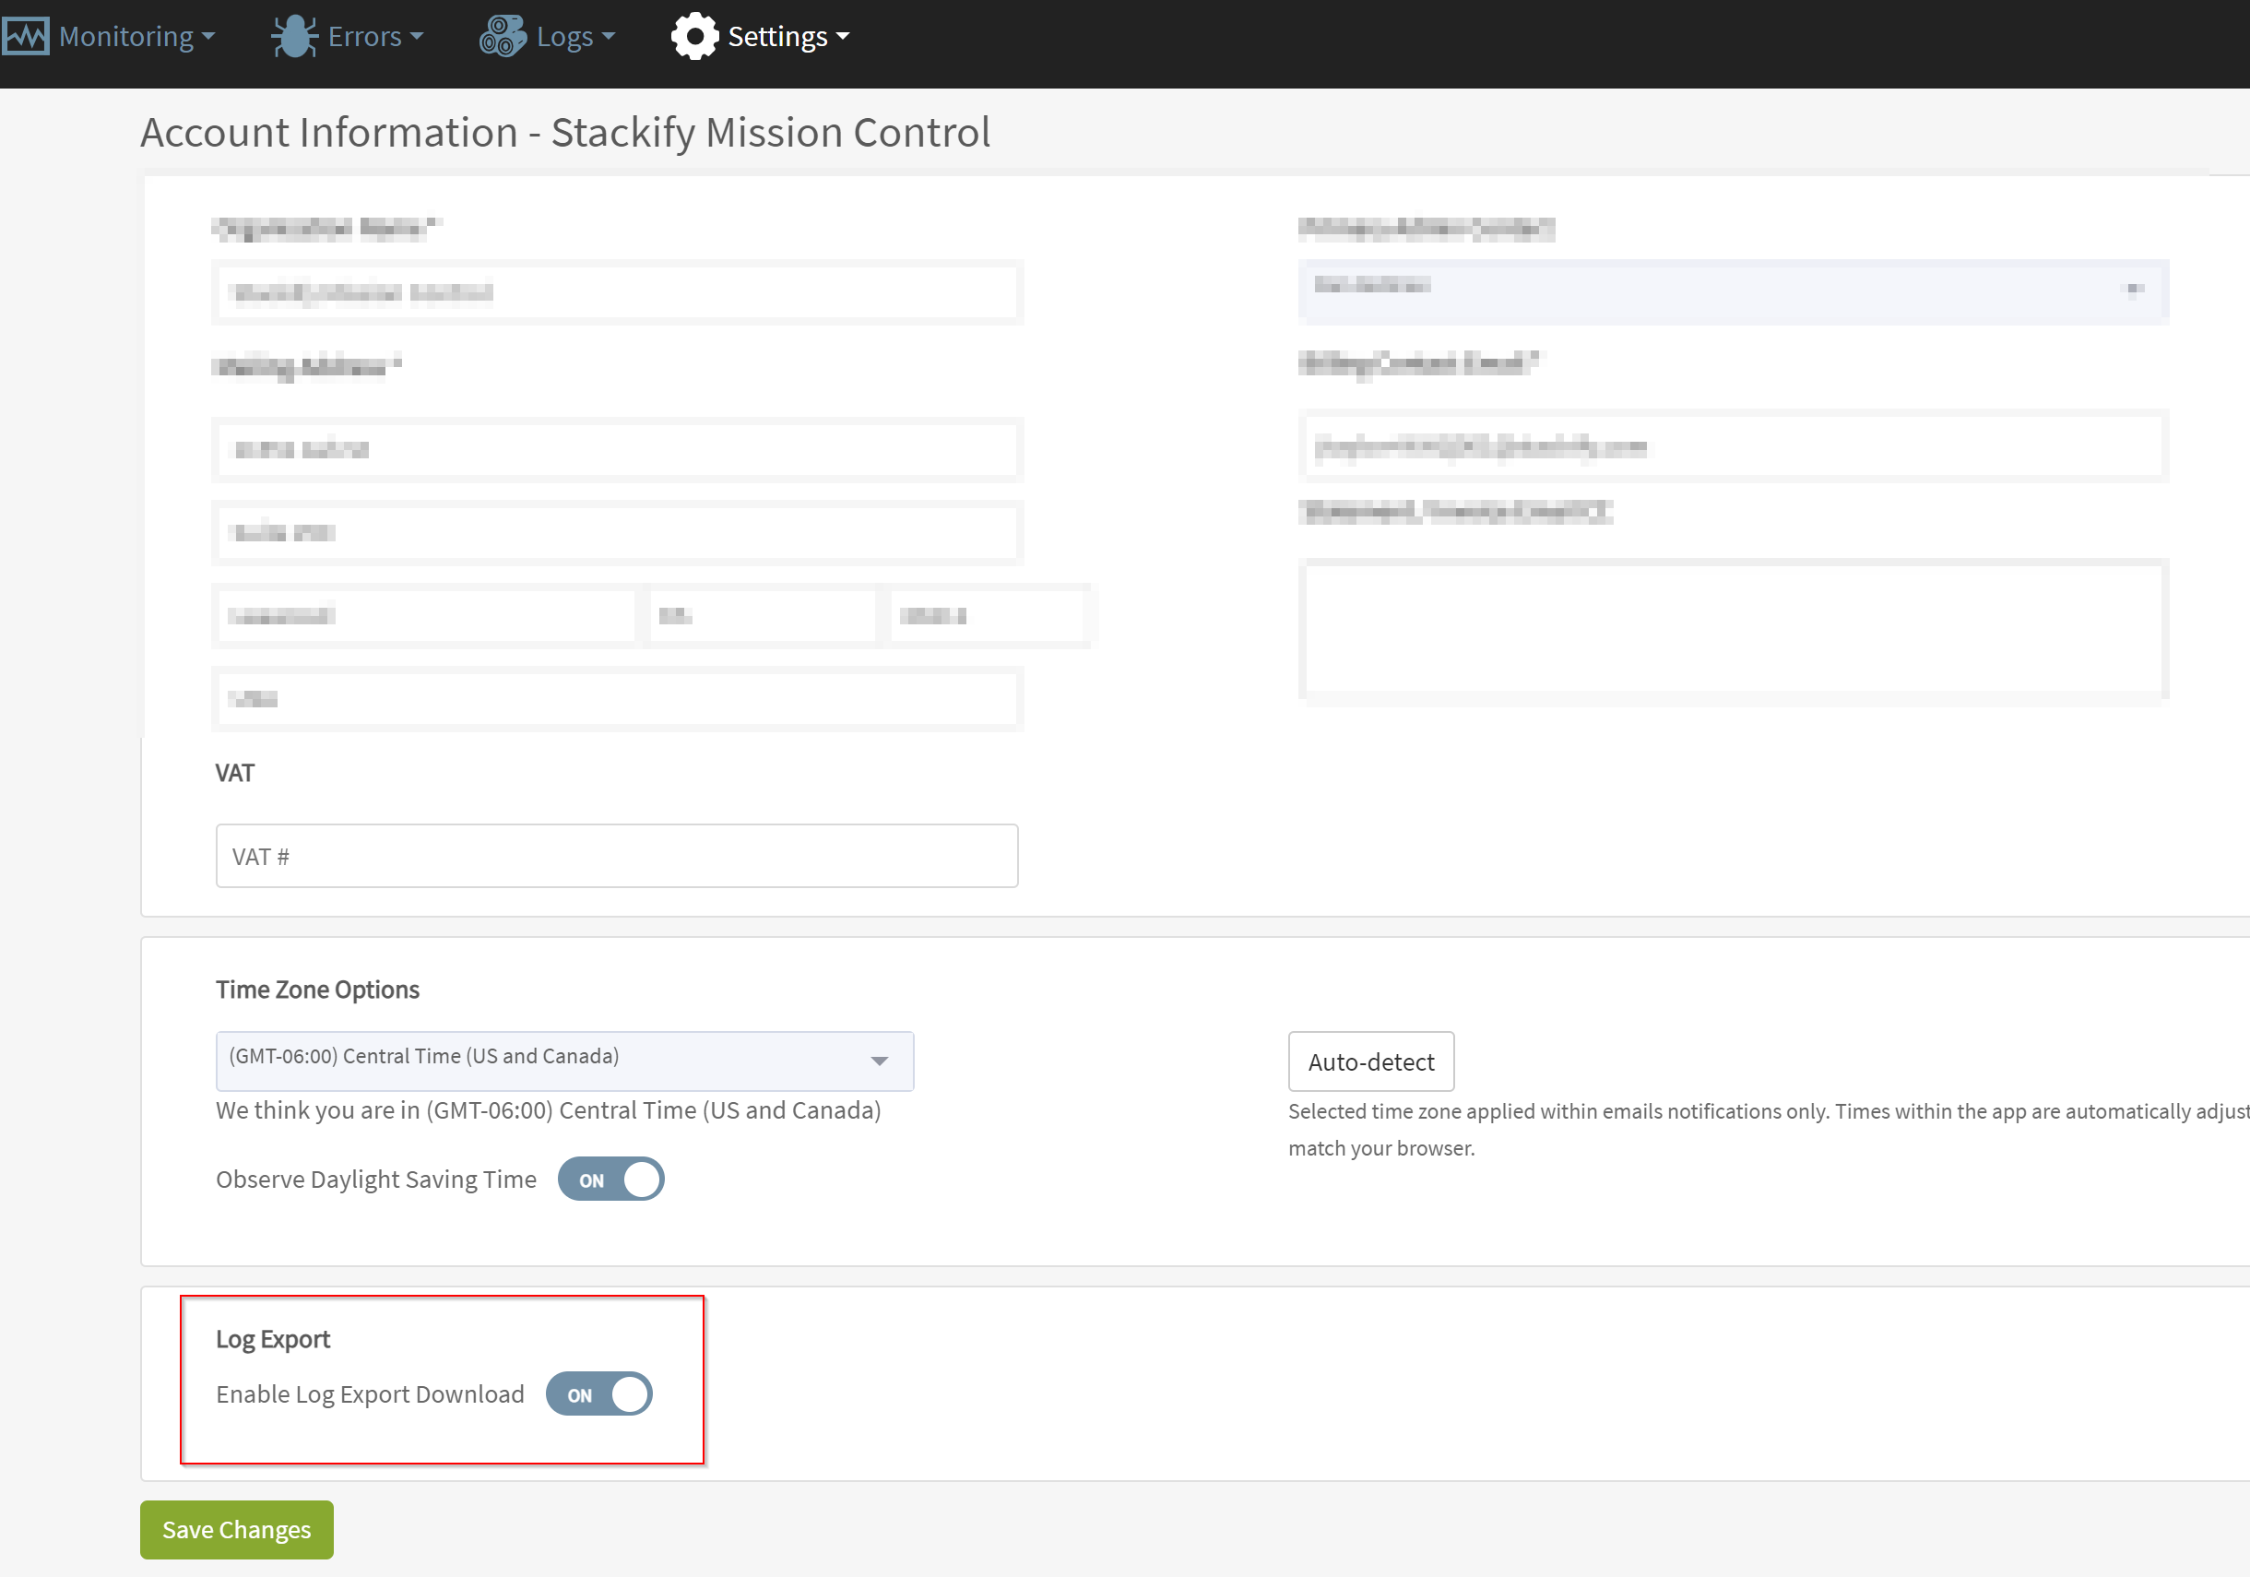
Task: Focus the VAT # input field
Action: pos(616,856)
